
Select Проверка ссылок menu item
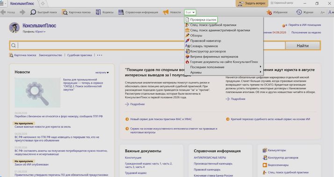201,20
